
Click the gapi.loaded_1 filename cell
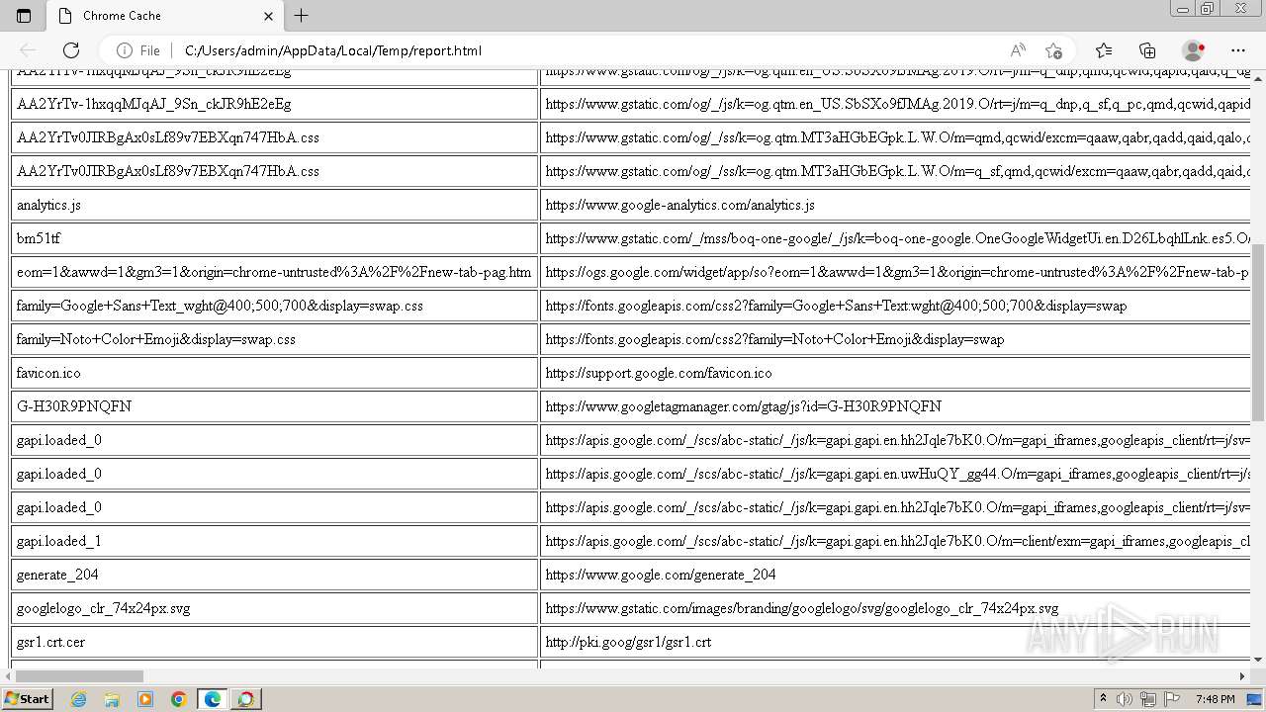point(274,541)
